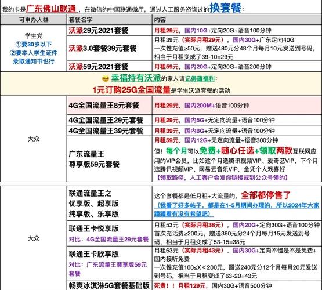Click the blue 换套餐 heading text

[225, 8]
